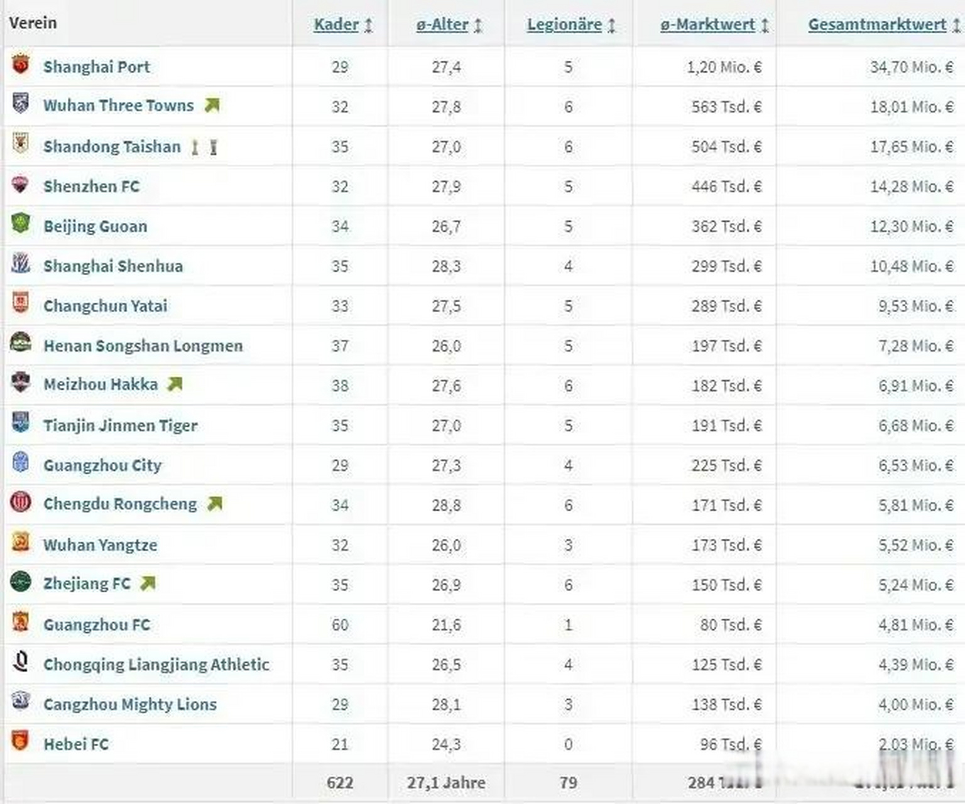Click Chengdu Rongcheng average age 28,8
This screenshot has width=965, height=804.
[446, 505]
